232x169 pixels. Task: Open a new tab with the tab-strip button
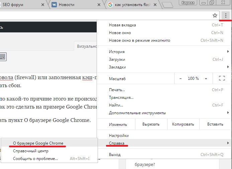[167, 5]
